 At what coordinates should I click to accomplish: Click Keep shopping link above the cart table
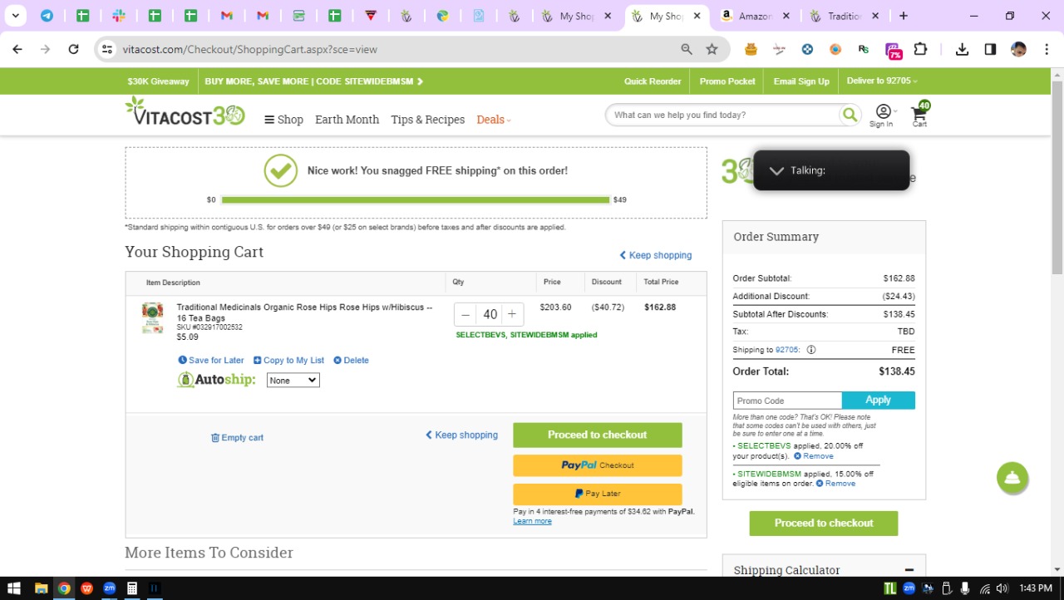coord(655,255)
